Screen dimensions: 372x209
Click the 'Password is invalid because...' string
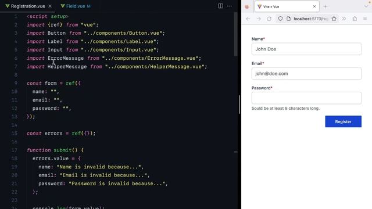[x=117, y=183]
